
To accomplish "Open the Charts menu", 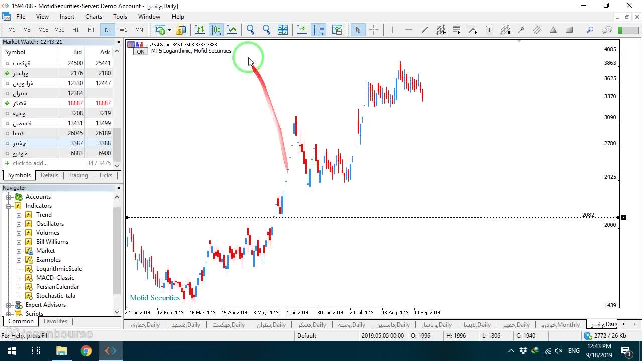I will pos(94,17).
